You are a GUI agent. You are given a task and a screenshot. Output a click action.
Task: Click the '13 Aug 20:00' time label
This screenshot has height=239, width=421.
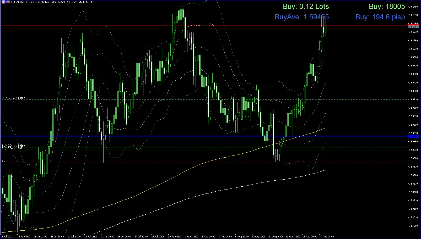point(310,237)
